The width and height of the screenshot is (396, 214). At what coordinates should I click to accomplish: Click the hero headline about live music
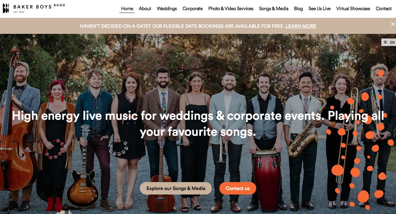click(198, 123)
